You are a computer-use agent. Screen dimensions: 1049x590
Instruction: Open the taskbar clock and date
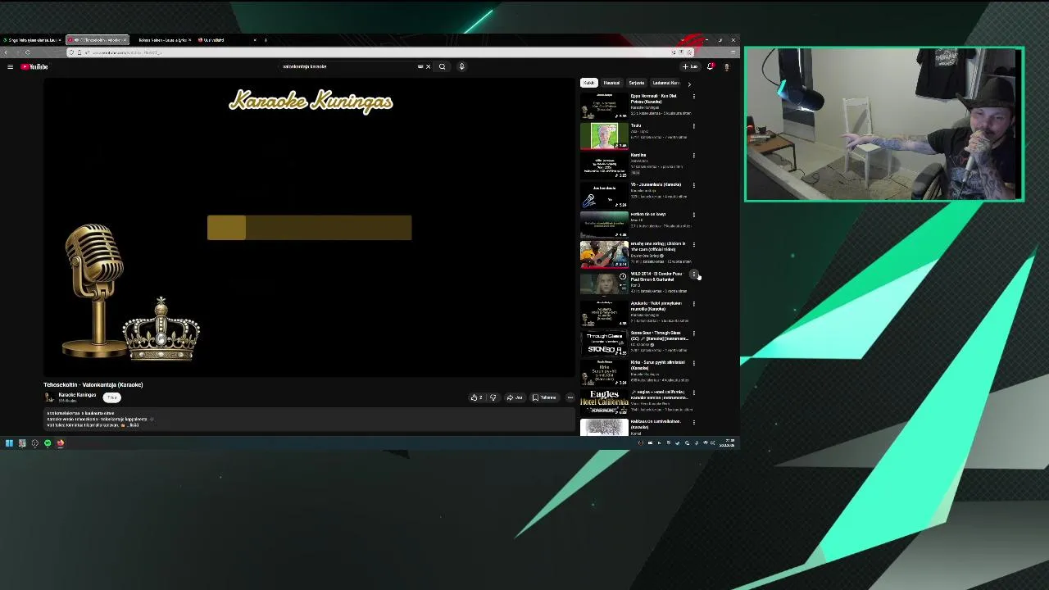726,443
